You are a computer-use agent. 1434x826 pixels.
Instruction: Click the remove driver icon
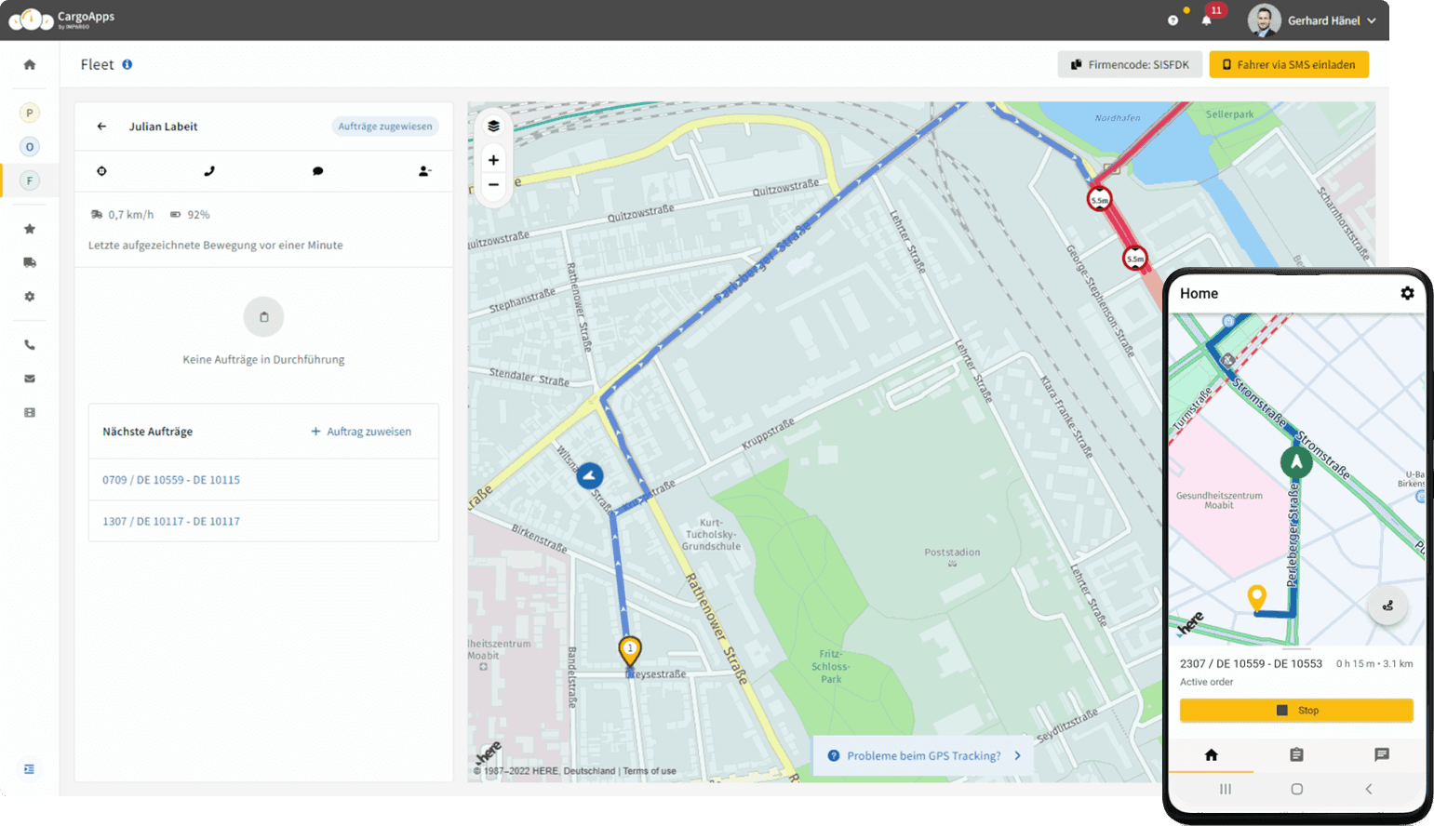(424, 171)
